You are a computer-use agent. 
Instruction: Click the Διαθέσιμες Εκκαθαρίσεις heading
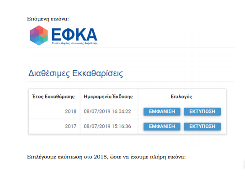tap(75, 73)
